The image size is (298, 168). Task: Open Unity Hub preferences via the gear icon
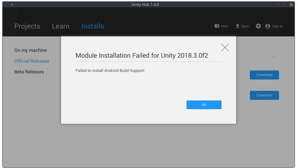(x=258, y=26)
